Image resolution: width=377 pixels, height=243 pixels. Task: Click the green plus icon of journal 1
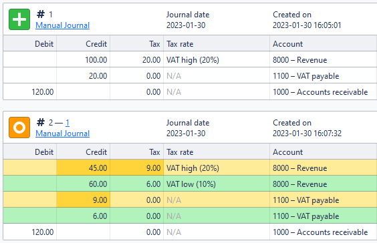[x=19, y=19]
